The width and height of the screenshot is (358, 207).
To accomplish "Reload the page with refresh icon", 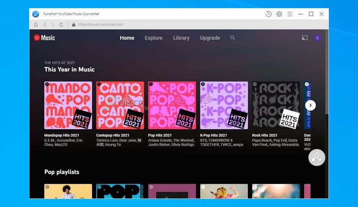I will pyautogui.click(x=61, y=25).
